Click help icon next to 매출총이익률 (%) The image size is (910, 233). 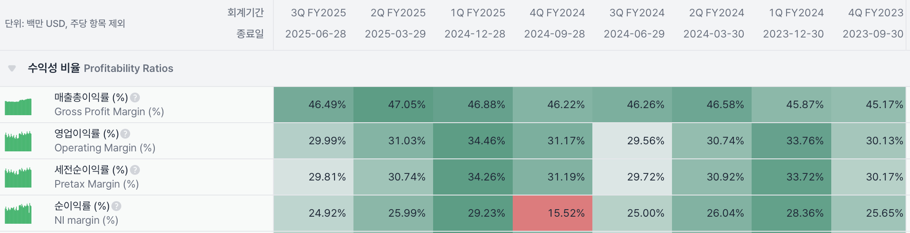135,98
